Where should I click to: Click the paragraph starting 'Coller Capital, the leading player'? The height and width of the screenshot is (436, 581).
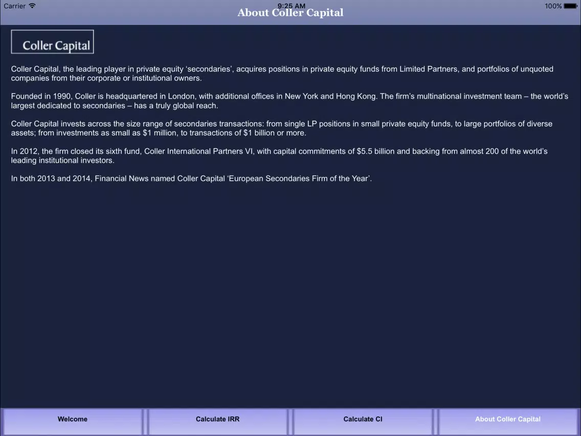click(282, 73)
